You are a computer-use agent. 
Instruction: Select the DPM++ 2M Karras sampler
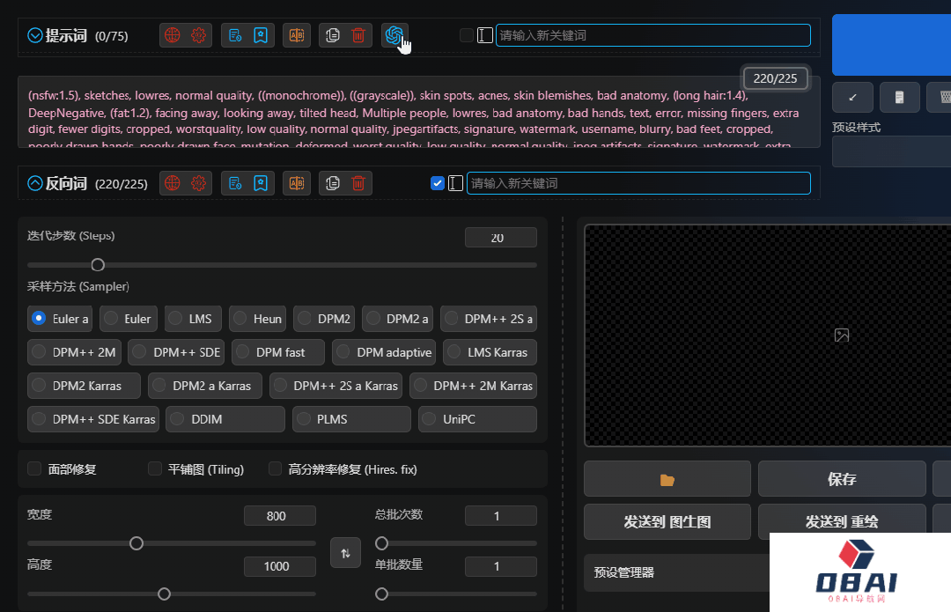point(473,386)
